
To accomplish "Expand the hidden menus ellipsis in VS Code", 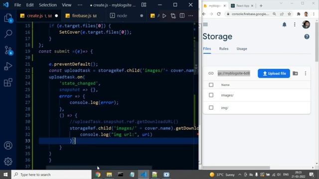I will (x=80, y=5).
